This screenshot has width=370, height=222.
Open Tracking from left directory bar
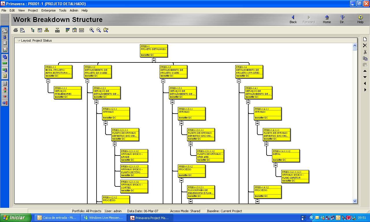pyautogui.click(x=5, y=50)
